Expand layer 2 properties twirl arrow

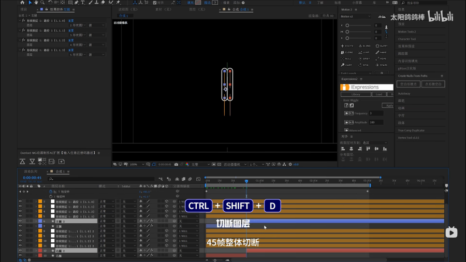pos(36,201)
